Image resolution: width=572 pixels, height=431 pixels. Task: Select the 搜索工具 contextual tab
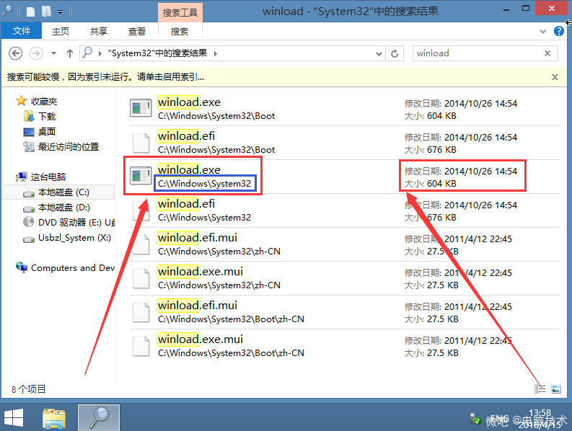(x=180, y=13)
